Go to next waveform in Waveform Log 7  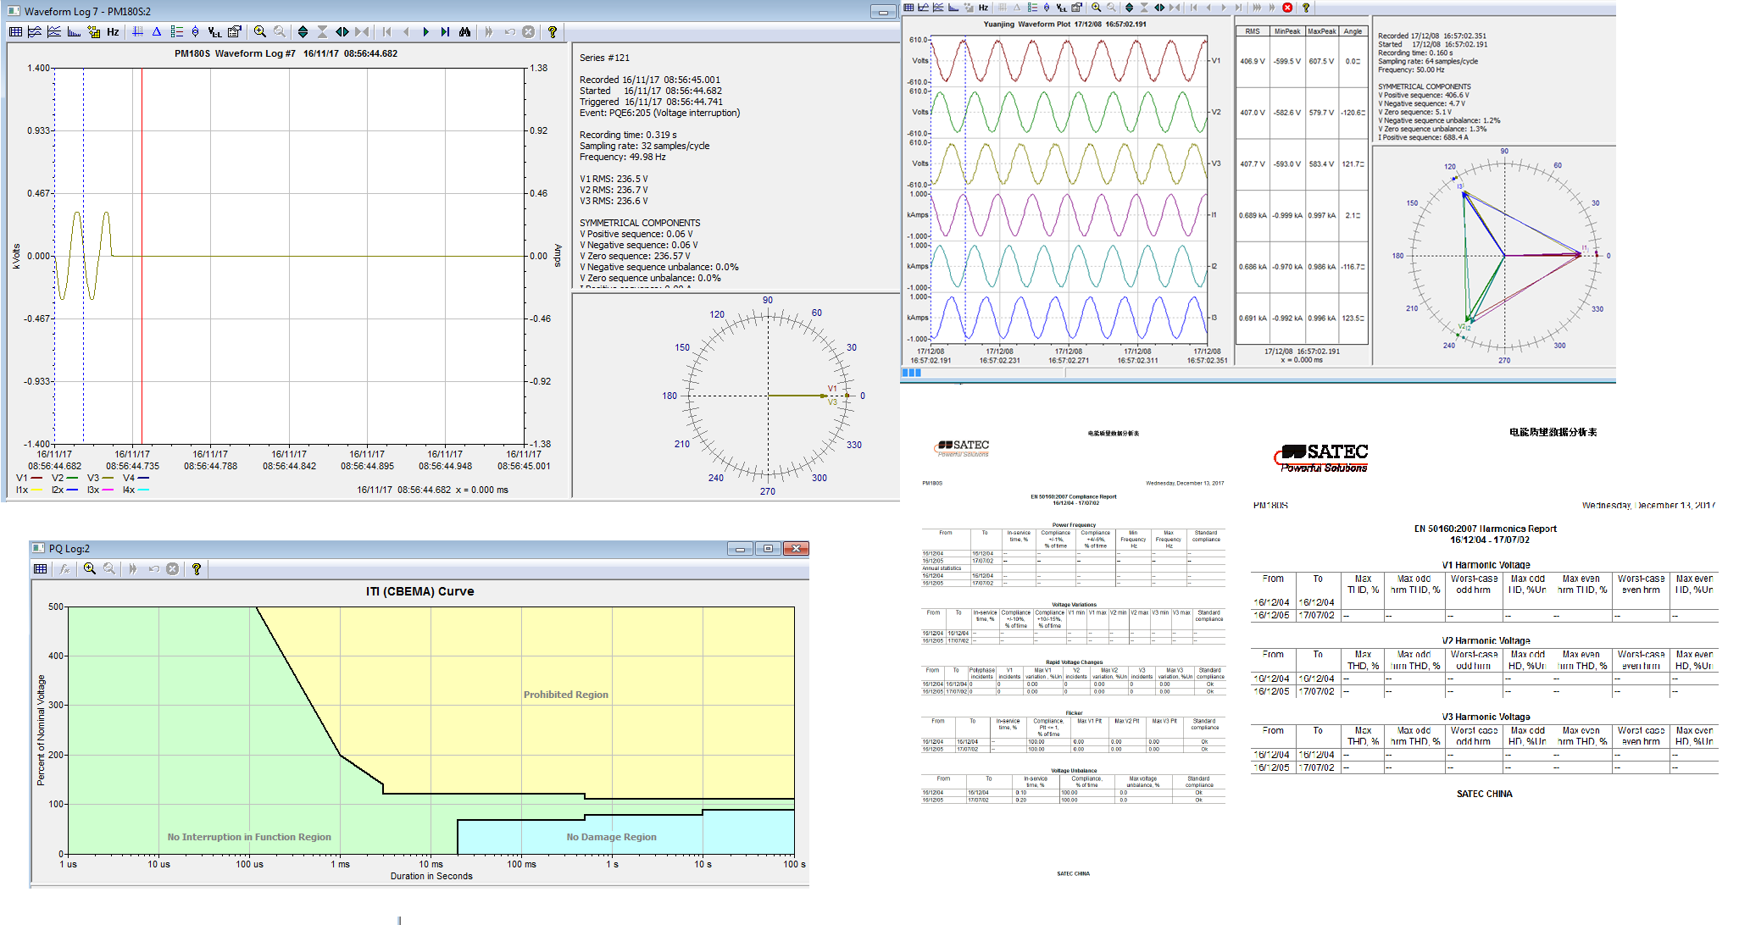coord(425,32)
